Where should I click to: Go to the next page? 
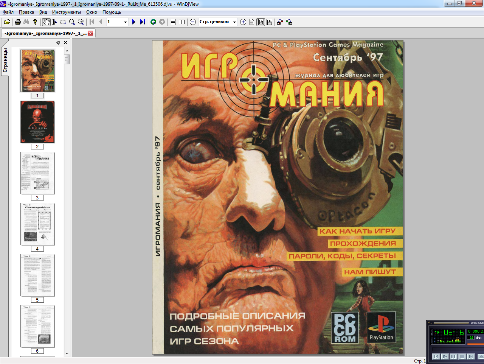point(133,22)
